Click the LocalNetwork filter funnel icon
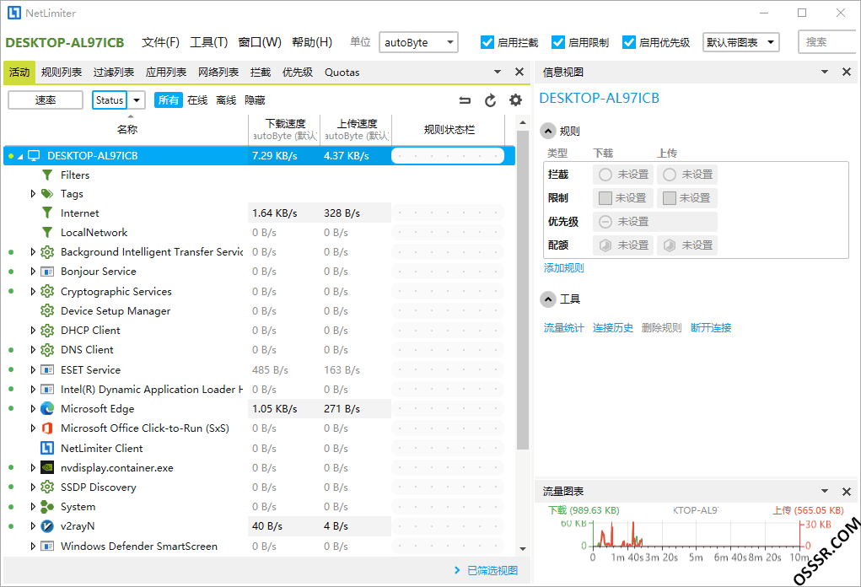This screenshot has height=587, width=861. point(47,232)
